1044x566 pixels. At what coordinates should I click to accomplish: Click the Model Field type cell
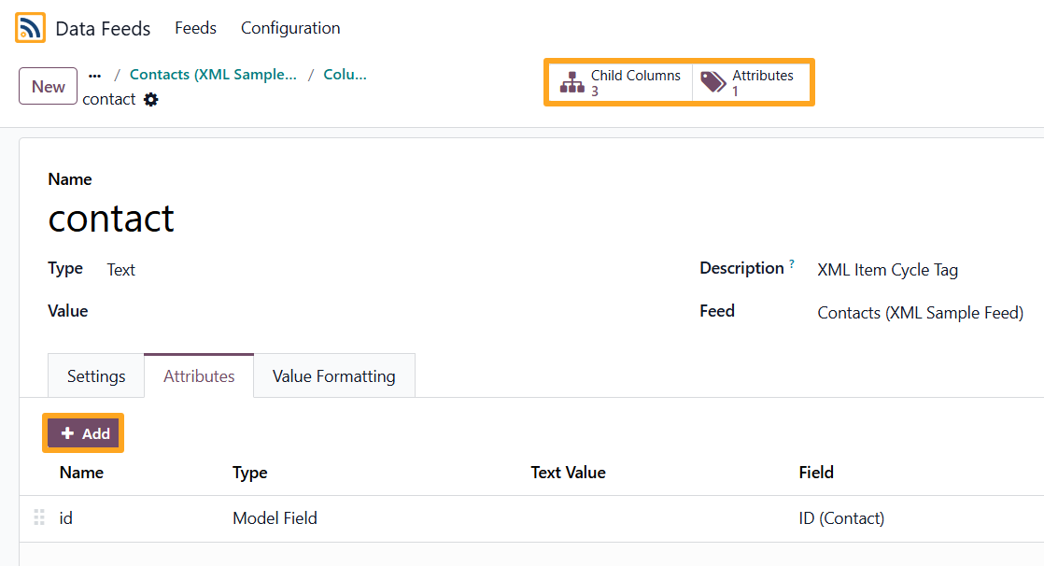pos(275,518)
